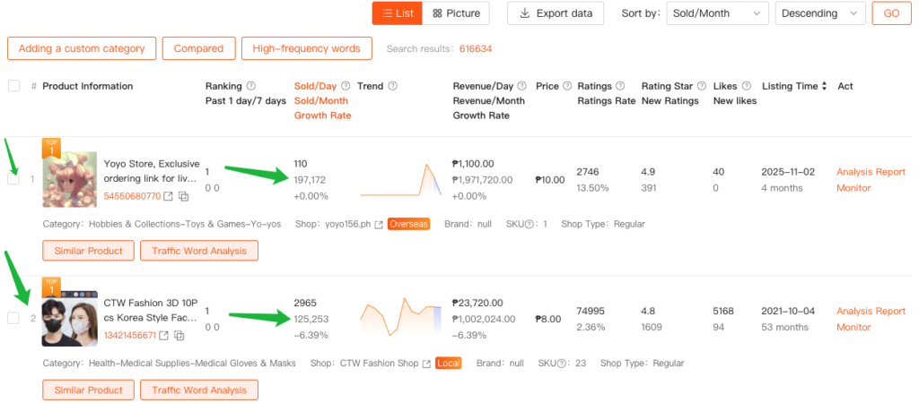Click the Trend column help icon

click(392, 86)
